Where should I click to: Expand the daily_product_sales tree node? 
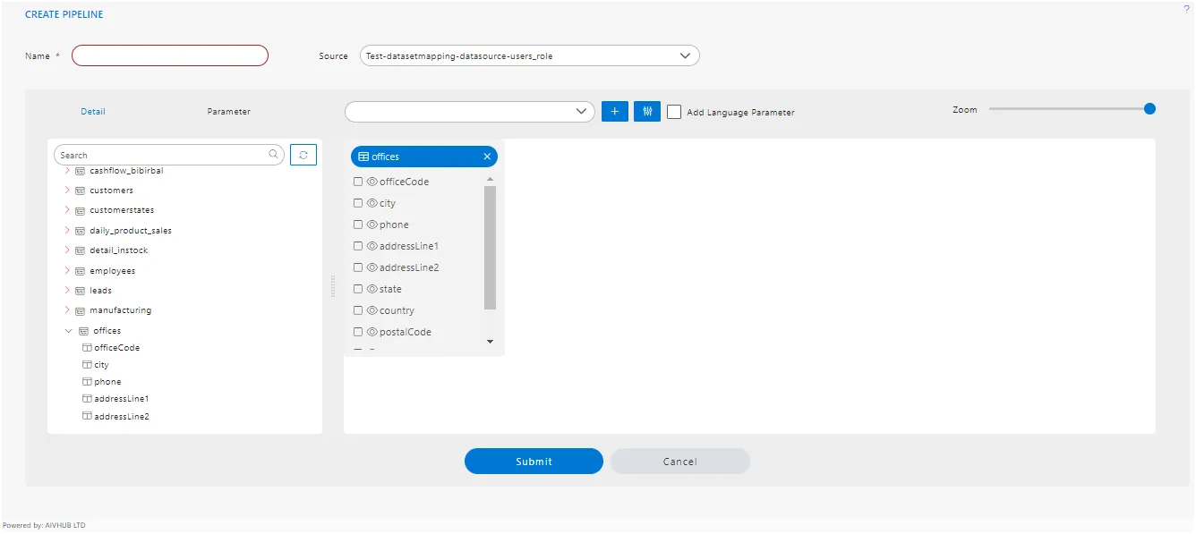click(67, 230)
